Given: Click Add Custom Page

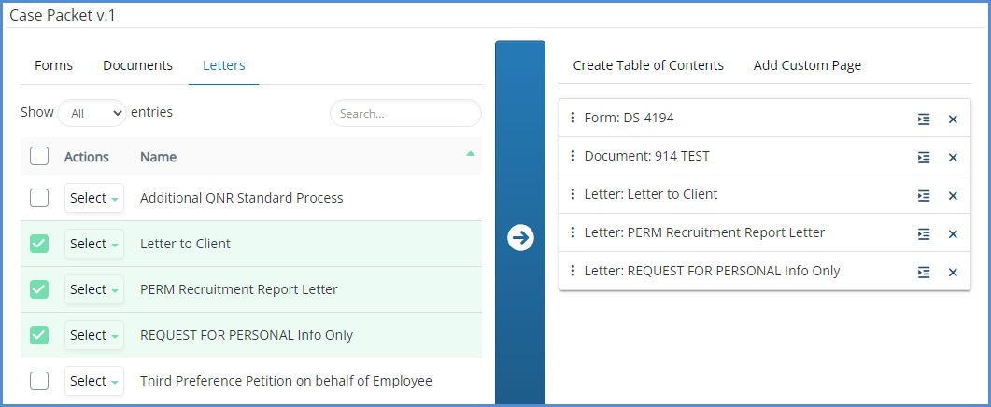Looking at the screenshot, I should point(807,65).
